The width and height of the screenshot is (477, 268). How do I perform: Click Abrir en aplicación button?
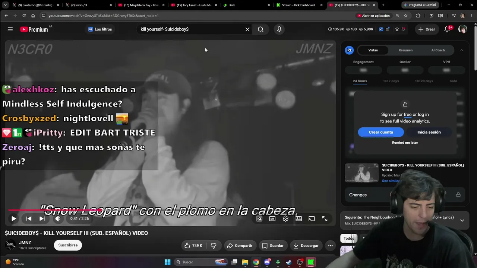pyautogui.click(x=373, y=16)
